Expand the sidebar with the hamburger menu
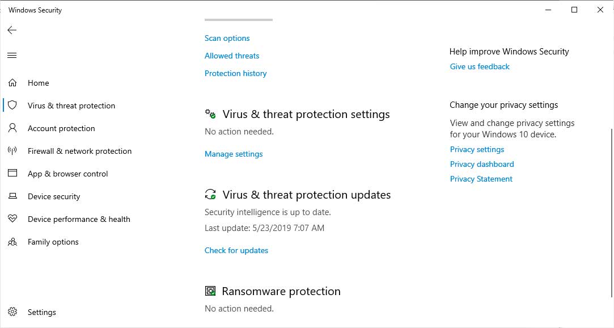This screenshot has height=328, width=614. [x=11, y=55]
